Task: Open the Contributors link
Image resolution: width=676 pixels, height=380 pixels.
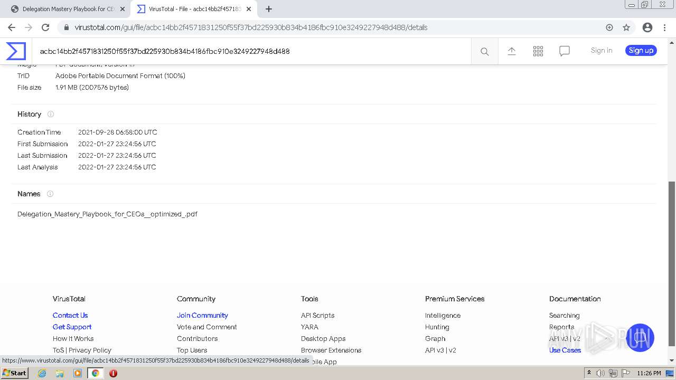Action: [198, 338]
